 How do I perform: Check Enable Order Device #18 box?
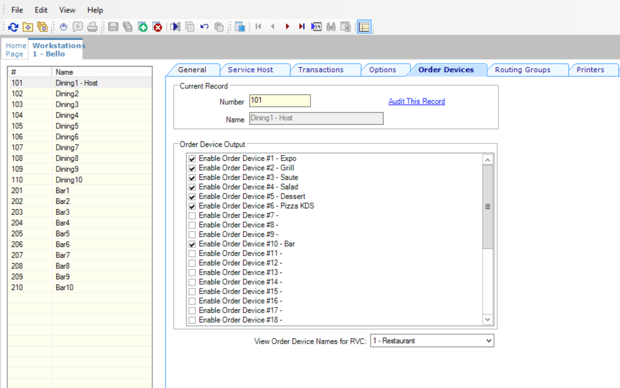point(192,320)
